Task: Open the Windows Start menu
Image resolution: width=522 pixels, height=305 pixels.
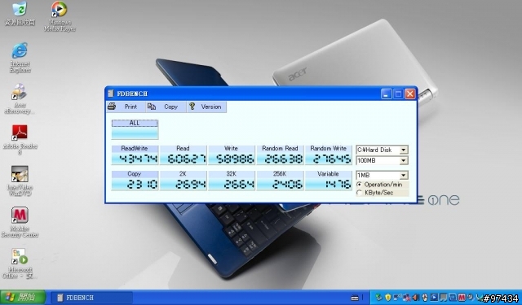Action: pyautogui.click(x=23, y=298)
